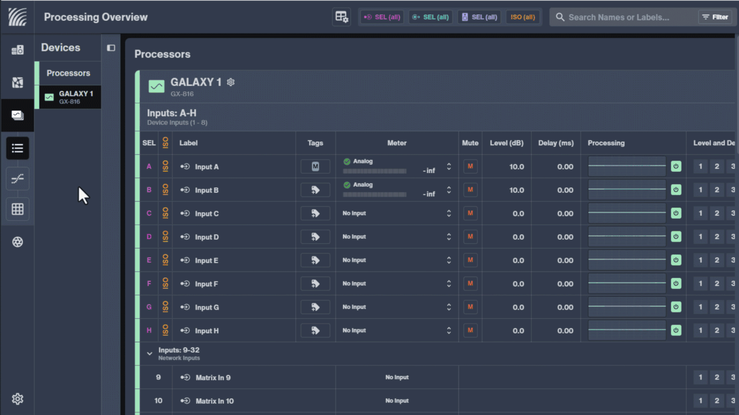Open the tag icon for Input C
This screenshot has width=739, height=415.
tap(315, 213)
